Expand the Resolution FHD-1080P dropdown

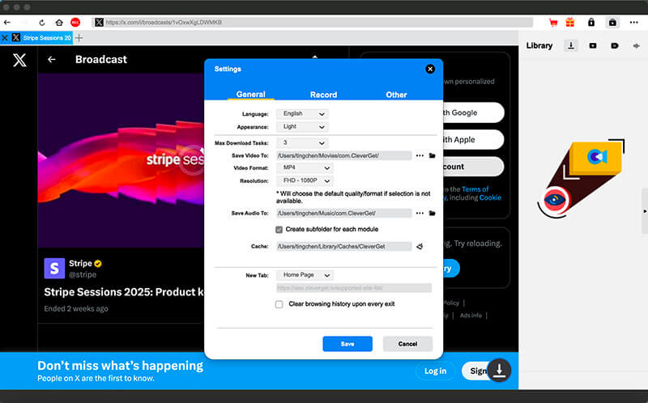[x=305, y=180]
